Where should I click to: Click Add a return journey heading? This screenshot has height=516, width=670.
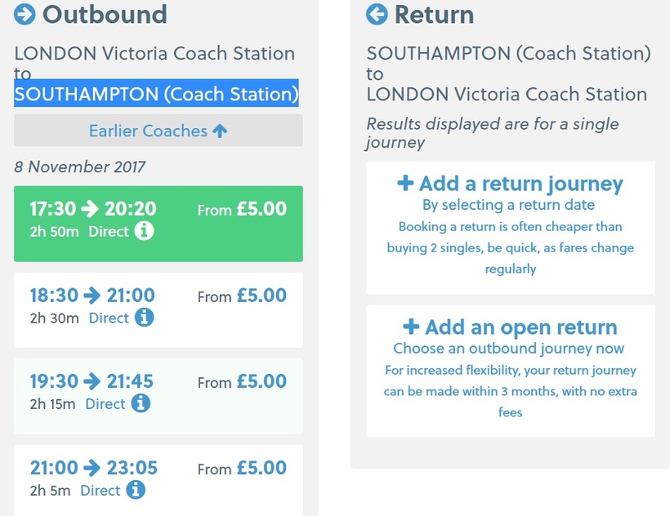coord(520,184)
